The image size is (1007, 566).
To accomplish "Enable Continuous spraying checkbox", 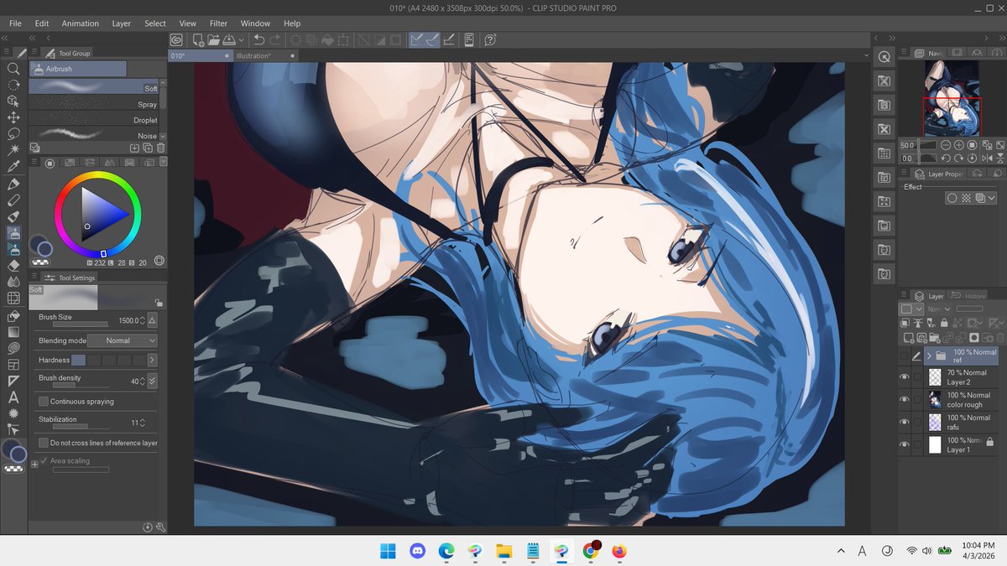I will [x=44, y=402].
